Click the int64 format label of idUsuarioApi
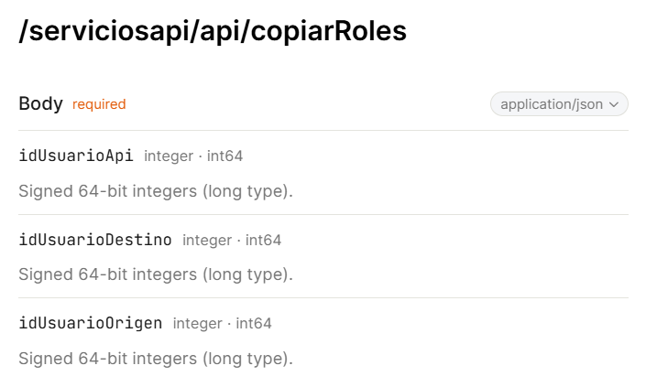The height and width of the screenshot is (387, 646). pos(224,156)
